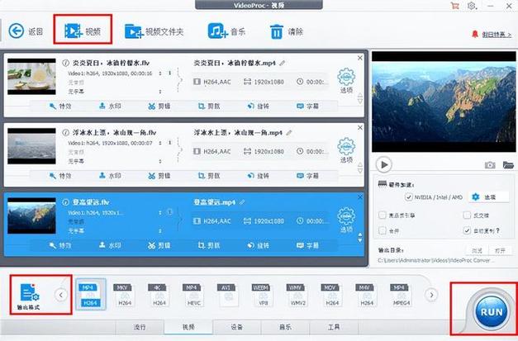518x341 pixels.
Task: Open Cut scissors tool for 浮冰水上漂 video
Action: pyautogui.click(x=159, y=176)
